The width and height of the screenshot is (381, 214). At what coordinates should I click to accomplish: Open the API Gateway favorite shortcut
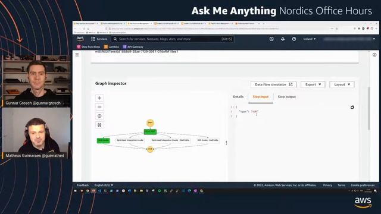click(133, 47)
